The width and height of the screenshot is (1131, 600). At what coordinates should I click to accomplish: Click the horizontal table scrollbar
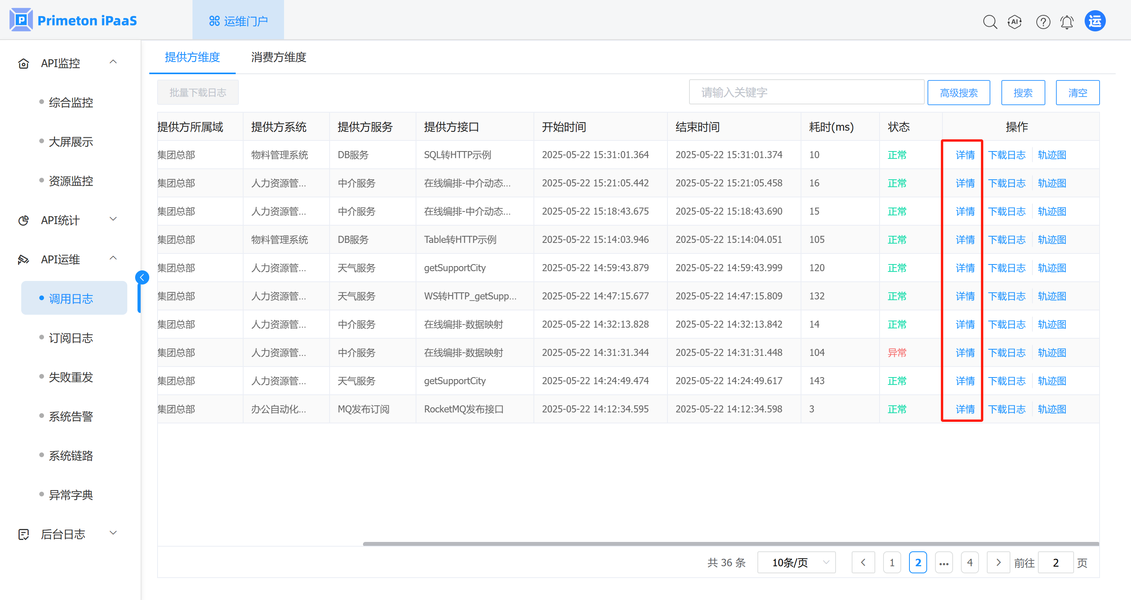tap(731, 544)
